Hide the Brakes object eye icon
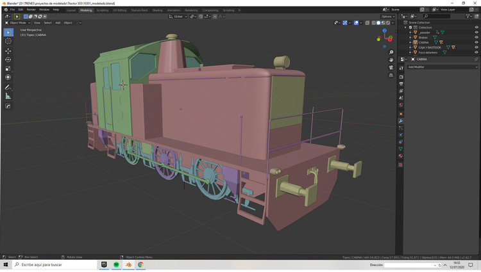This screenshot has width=481, height=272. (477, 37)
